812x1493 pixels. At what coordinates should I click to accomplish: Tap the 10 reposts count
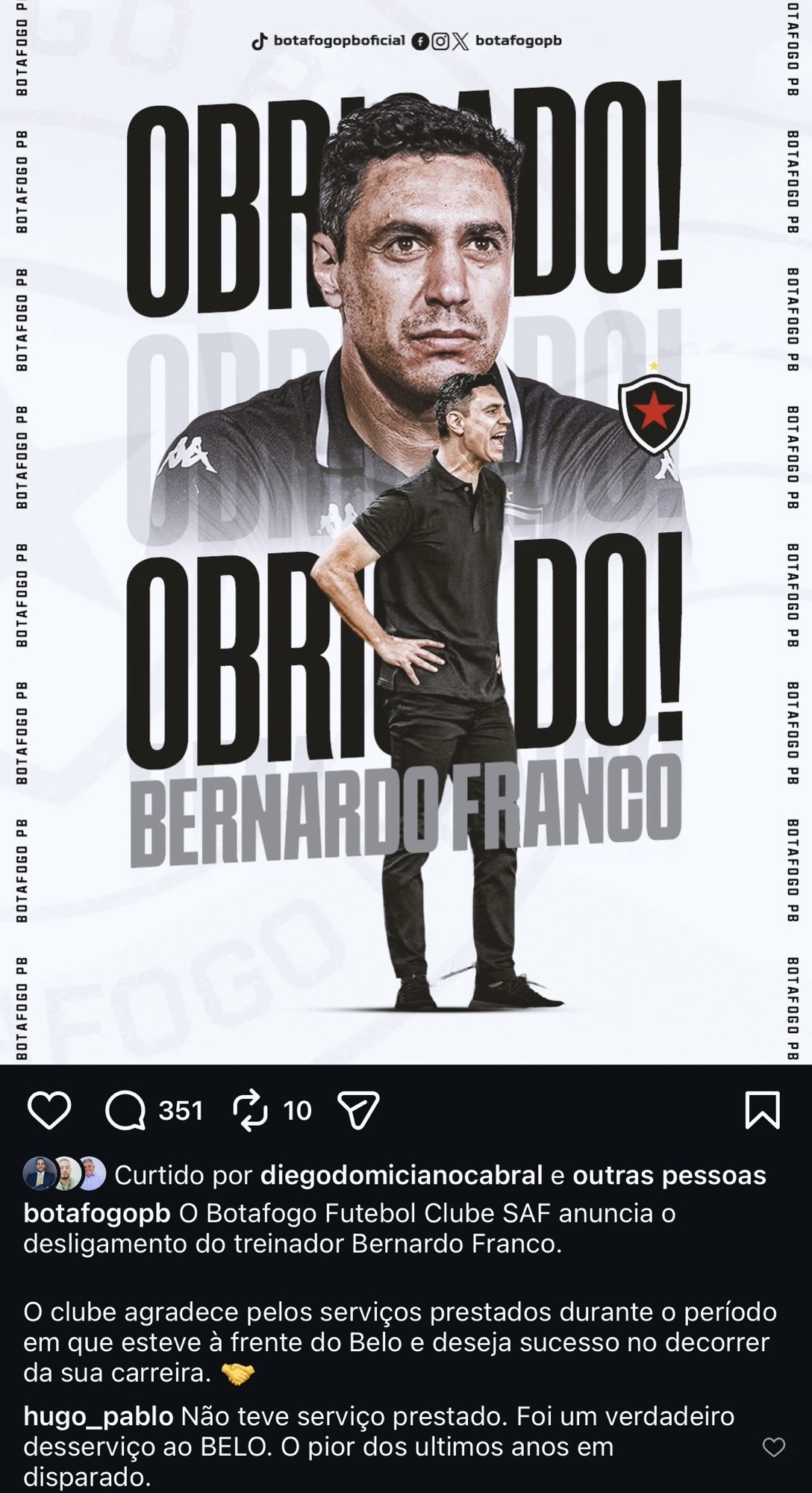coord(297,1111)
